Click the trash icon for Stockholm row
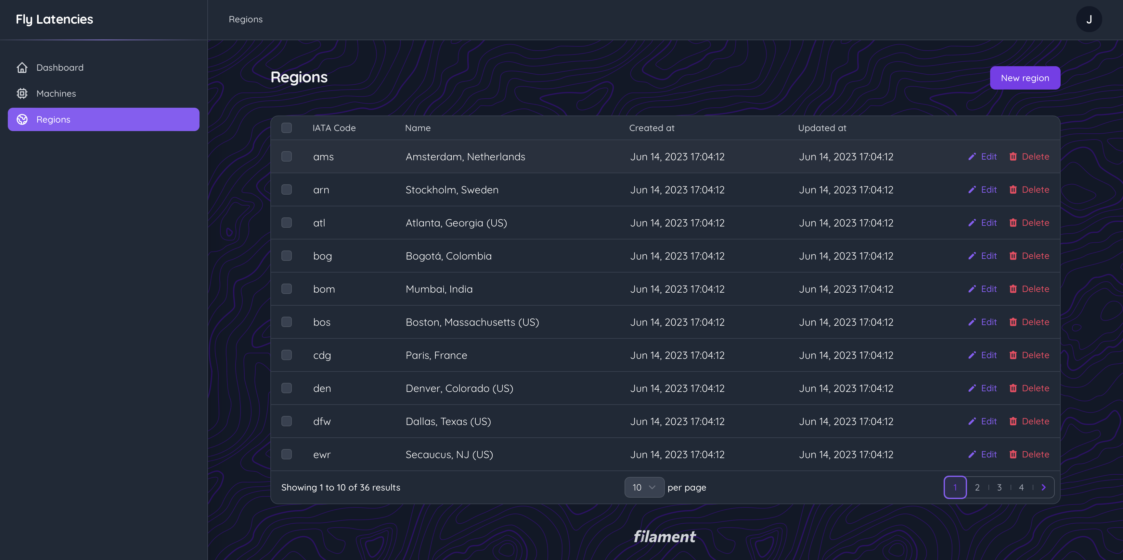Image resolution: width=1123 pixels, height=560 pixels. pos(1013,190)
